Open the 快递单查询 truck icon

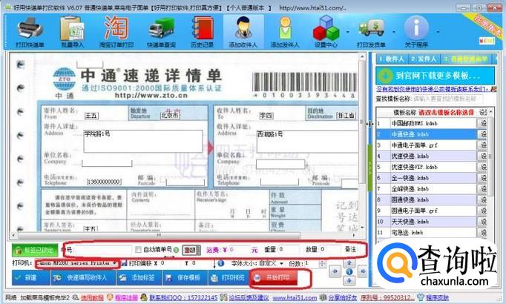(161, 32)
